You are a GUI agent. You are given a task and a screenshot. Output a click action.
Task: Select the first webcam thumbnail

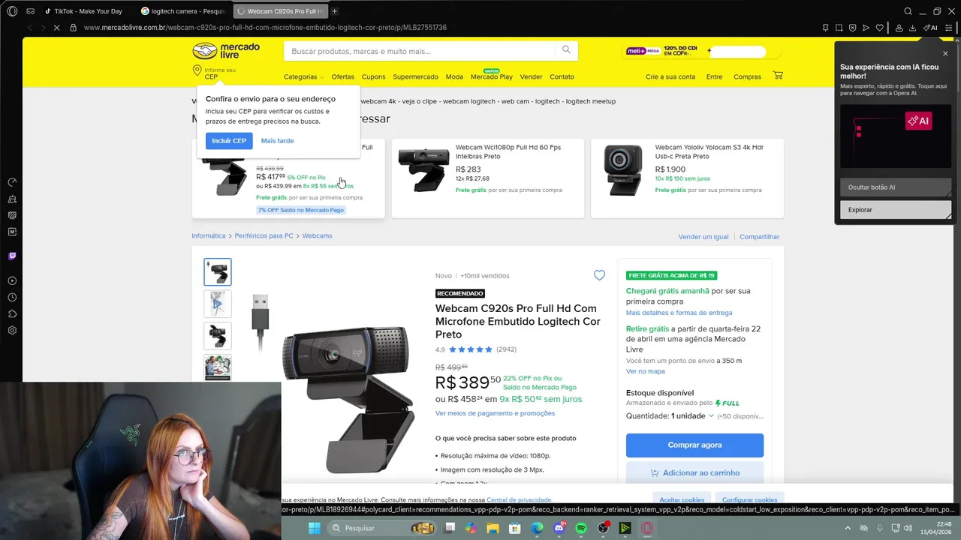pyautogui.click(x=218, y=271)
